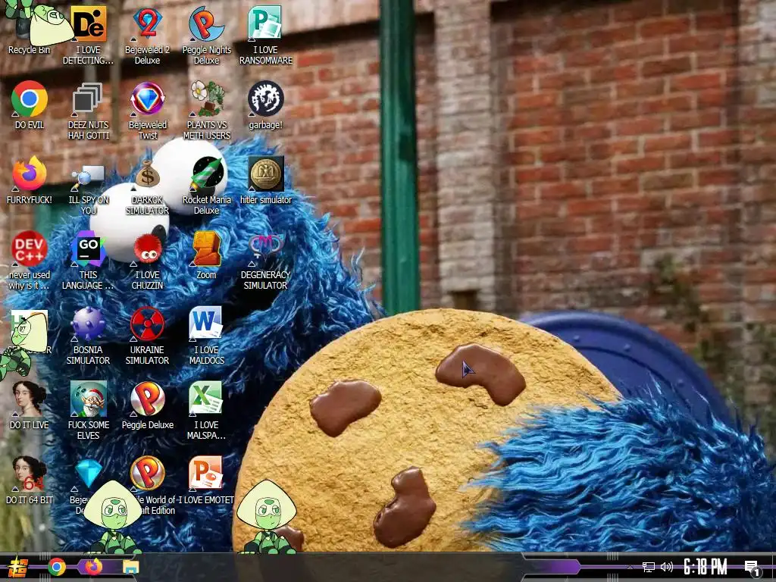The width and height of the screenshot is (776, 582).
Task: Select the 'DO IT 64 BIT' icon
Action: point(30,480)
